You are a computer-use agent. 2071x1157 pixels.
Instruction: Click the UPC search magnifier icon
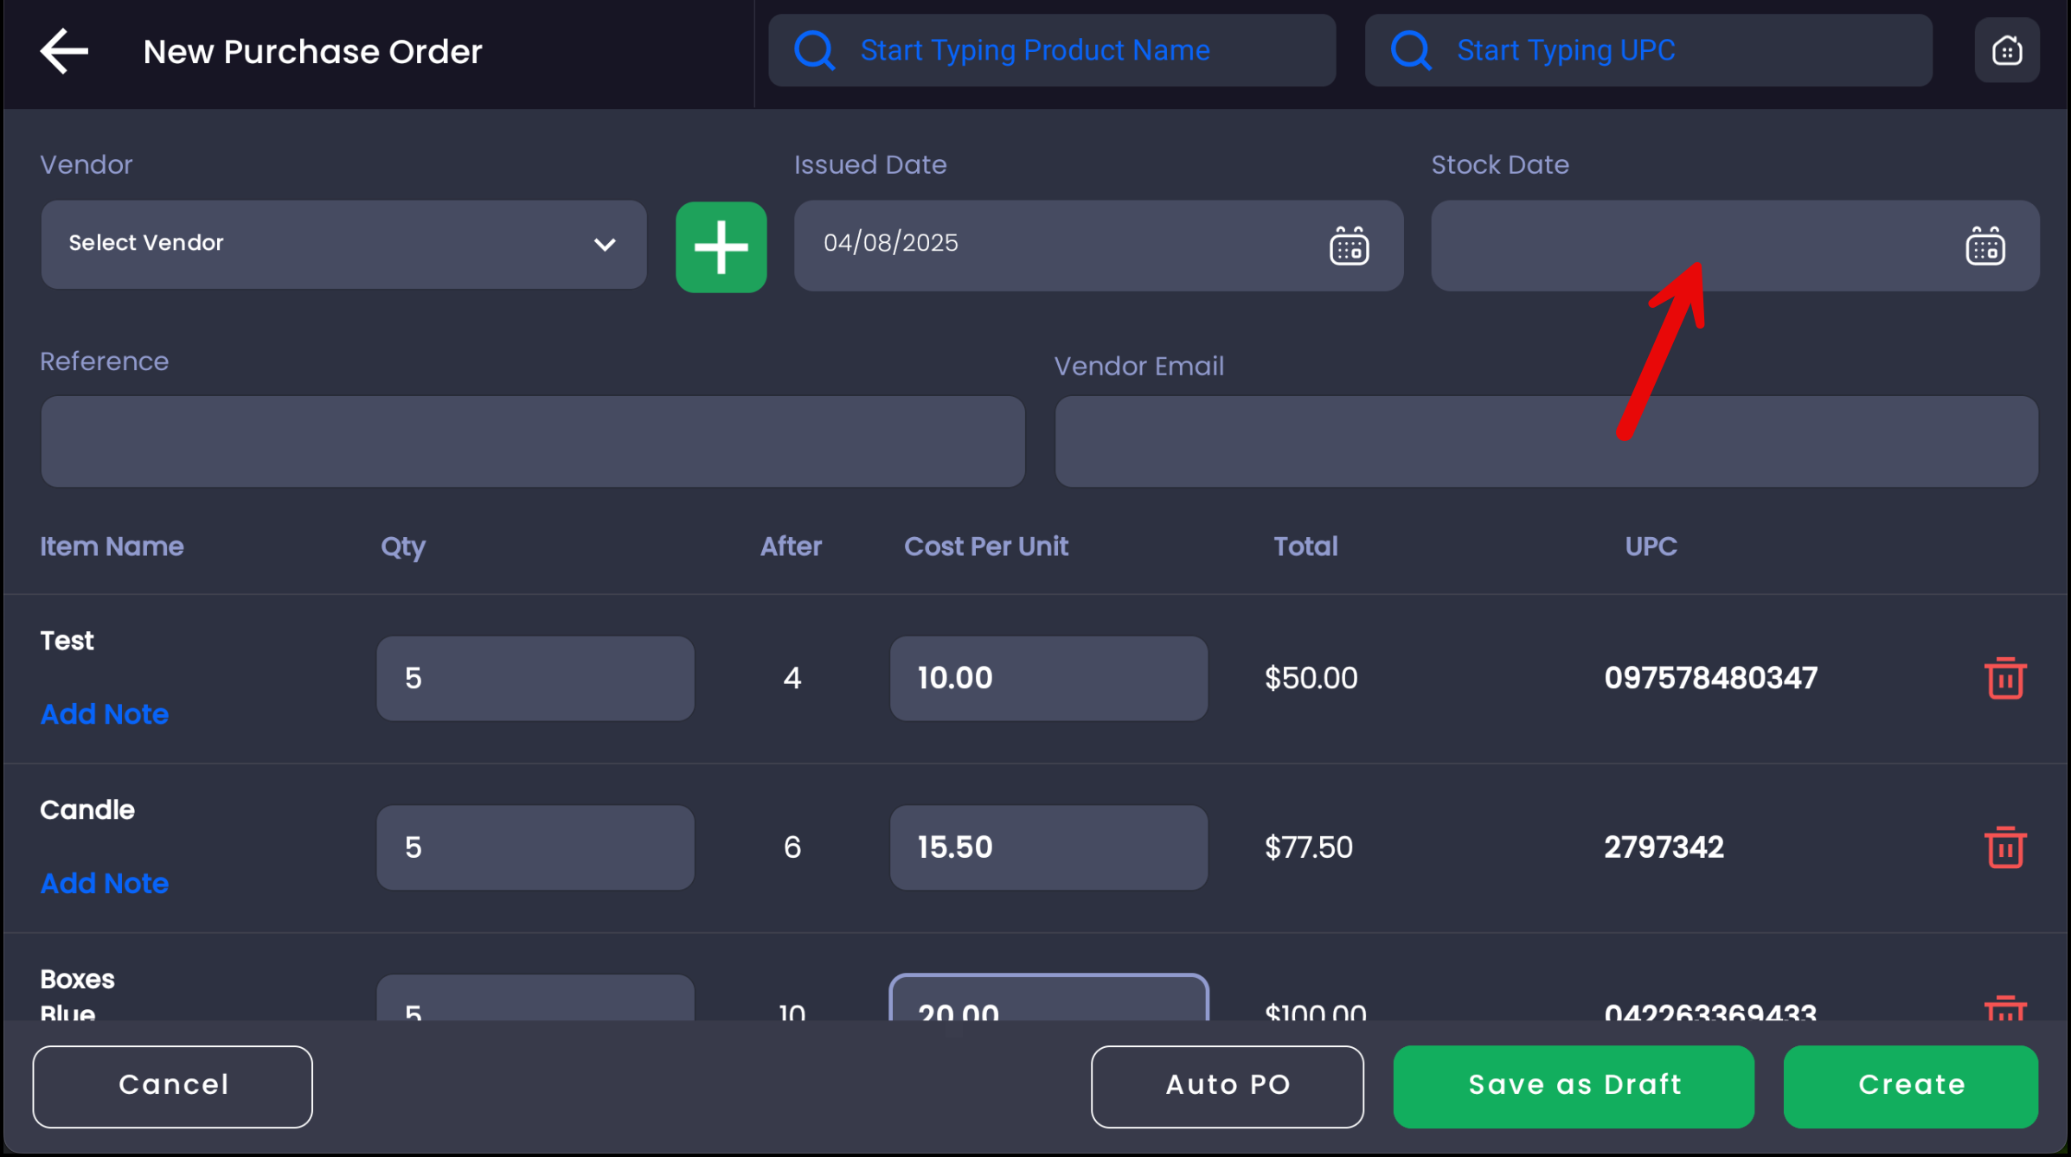coord(1410,50)
